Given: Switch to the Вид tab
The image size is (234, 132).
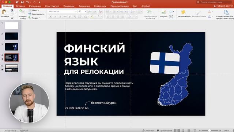Looking at the screenshot, I should point(135,6).
